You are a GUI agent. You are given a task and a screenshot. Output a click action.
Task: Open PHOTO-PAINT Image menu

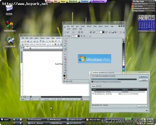(x=83, y=26)
